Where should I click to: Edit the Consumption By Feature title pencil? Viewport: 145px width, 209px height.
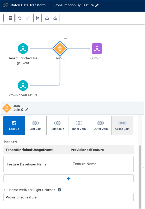point(97,5)
